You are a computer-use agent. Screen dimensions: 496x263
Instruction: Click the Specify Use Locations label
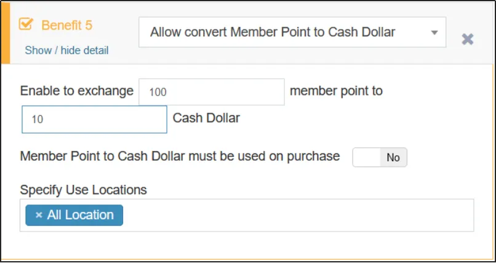83,190
